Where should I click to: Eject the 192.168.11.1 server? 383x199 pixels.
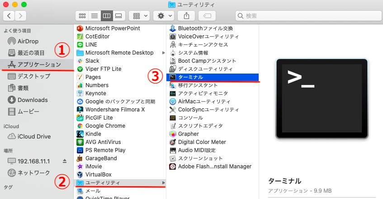(x=65, y=161)
